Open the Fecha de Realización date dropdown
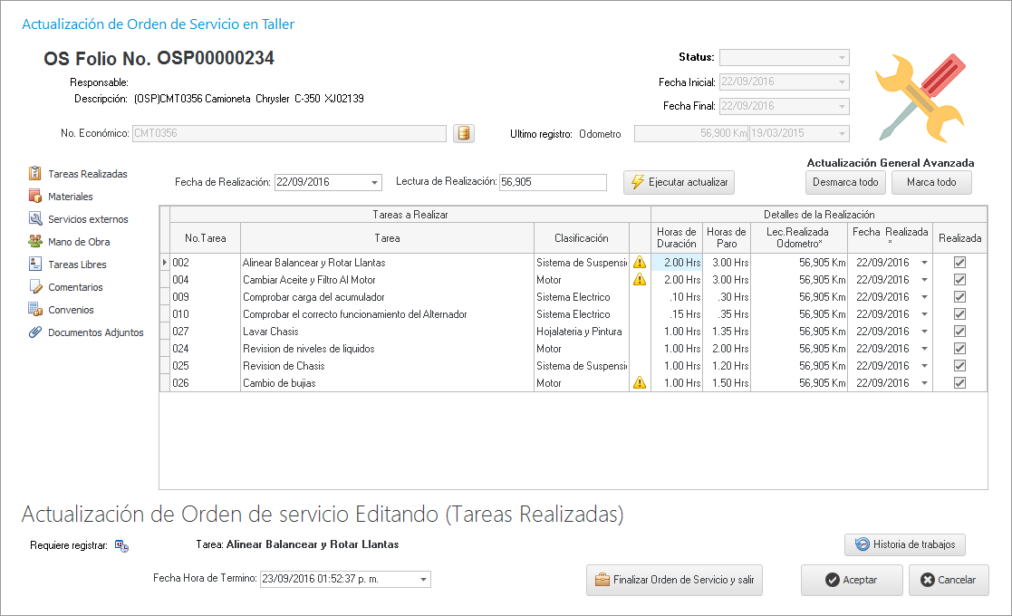The width and height of the screenshot is (1012, 616). pos(374,183)
